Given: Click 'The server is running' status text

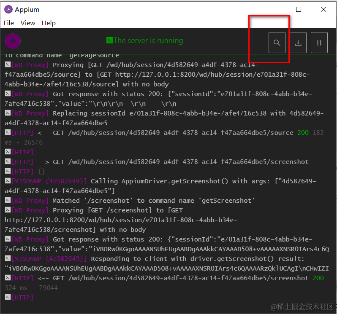Looking at the screenshot, I should point(148,40).
